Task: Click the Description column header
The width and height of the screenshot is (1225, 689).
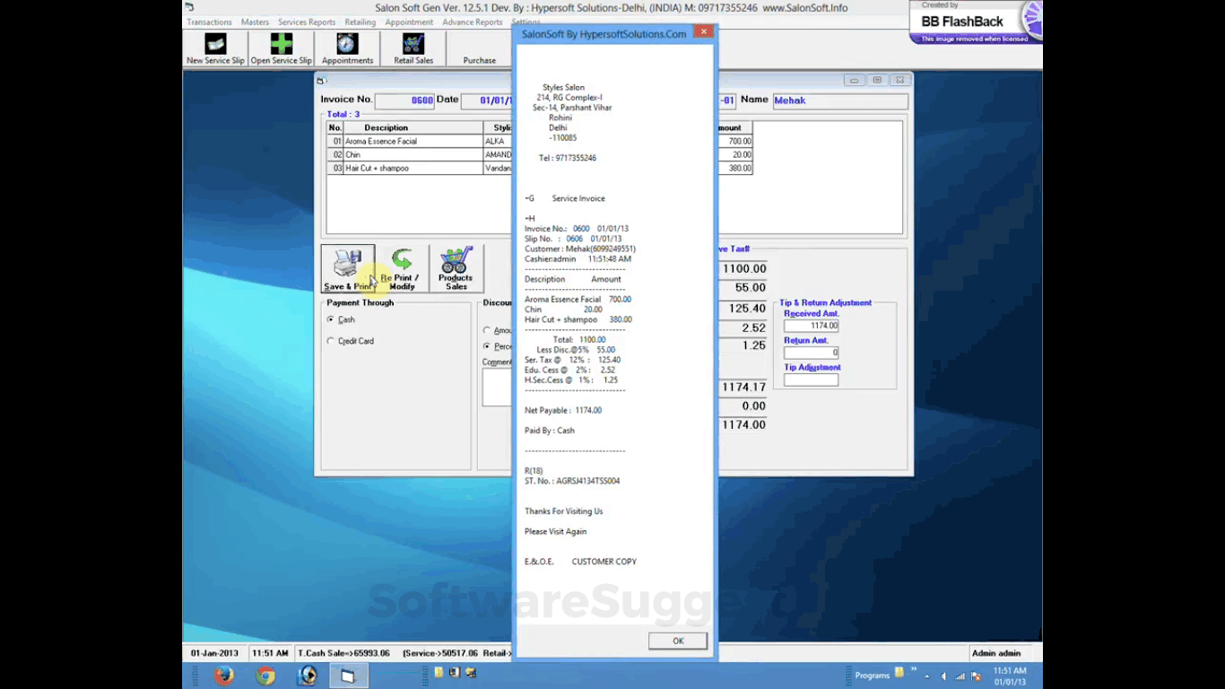Action: pos(413,127)
